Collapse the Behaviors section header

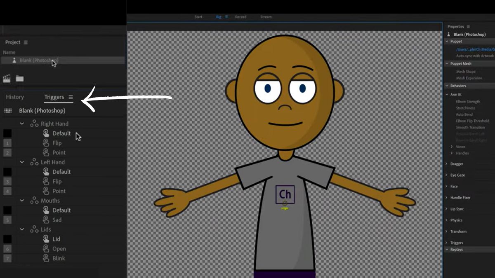pos(447,86)
